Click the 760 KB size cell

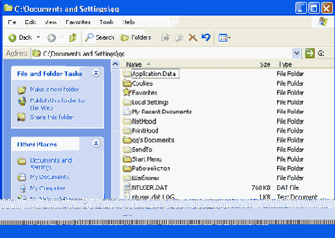click(261, 187)
